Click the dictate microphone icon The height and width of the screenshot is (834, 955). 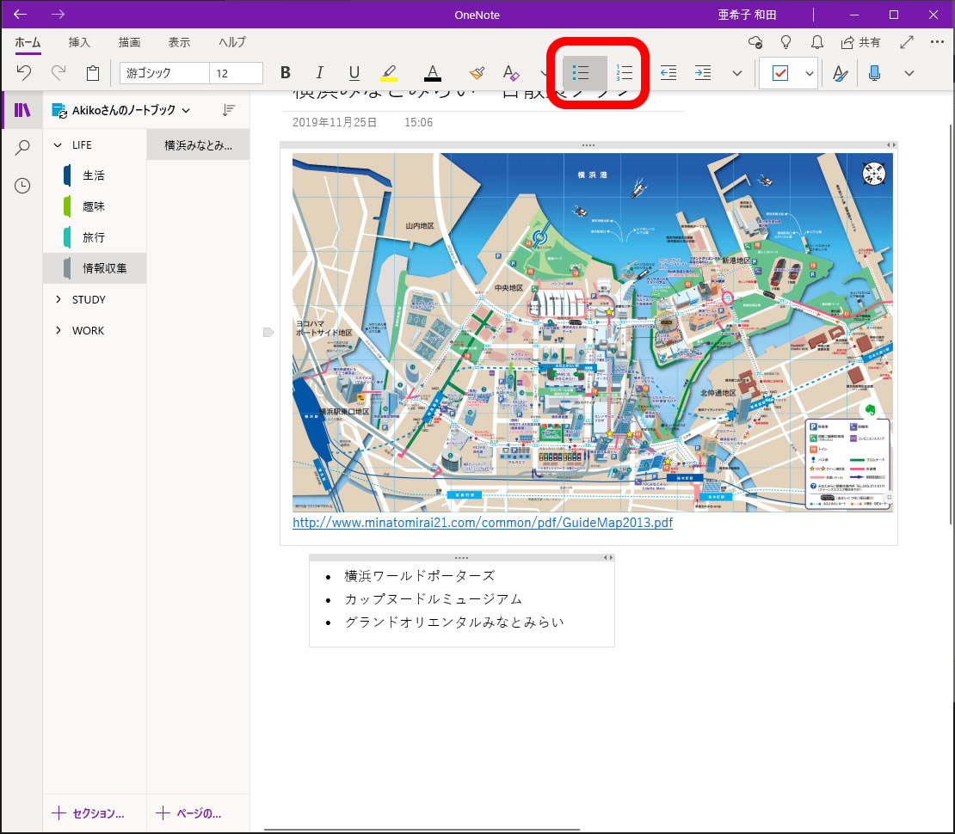(x=875, y=73)
